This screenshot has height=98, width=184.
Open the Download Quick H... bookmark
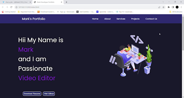[46, 12]
